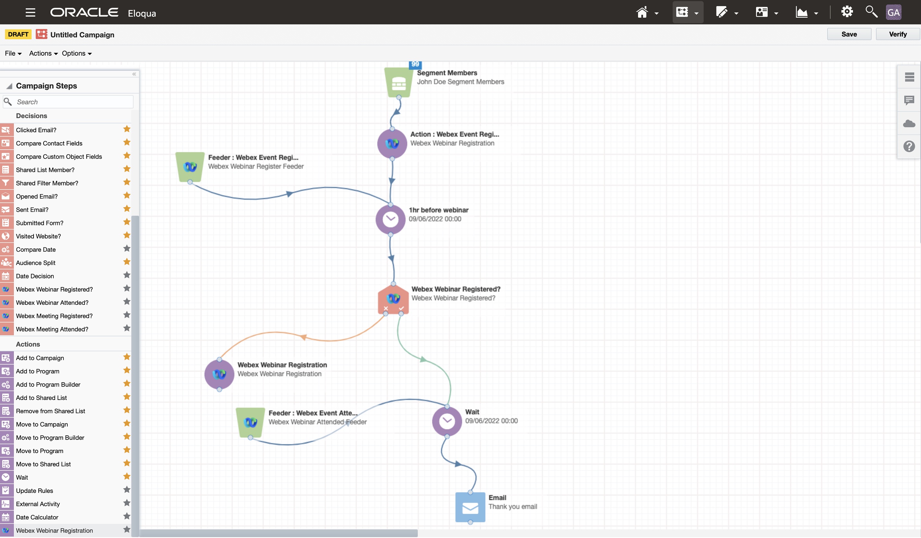Toggle star rating for Webex Webinar Registered? decision
921x538 pixels.
[128, 288]
